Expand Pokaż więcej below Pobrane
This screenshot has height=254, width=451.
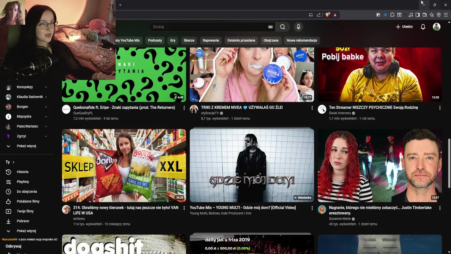[x=27, y=231]
